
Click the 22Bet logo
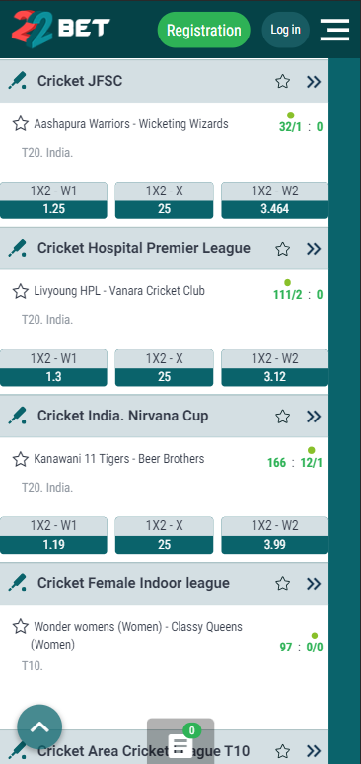pos(61,30)
